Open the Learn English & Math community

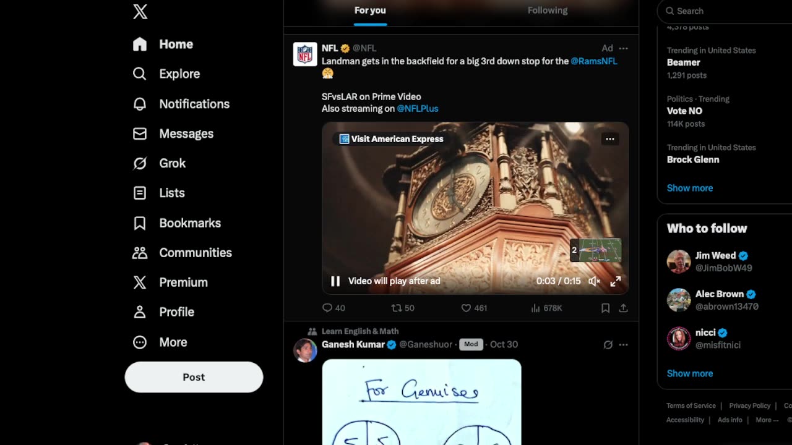360,331
